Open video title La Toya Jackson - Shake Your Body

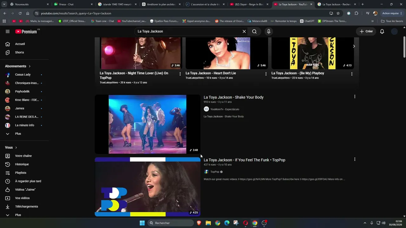click(x=233, y=97)
